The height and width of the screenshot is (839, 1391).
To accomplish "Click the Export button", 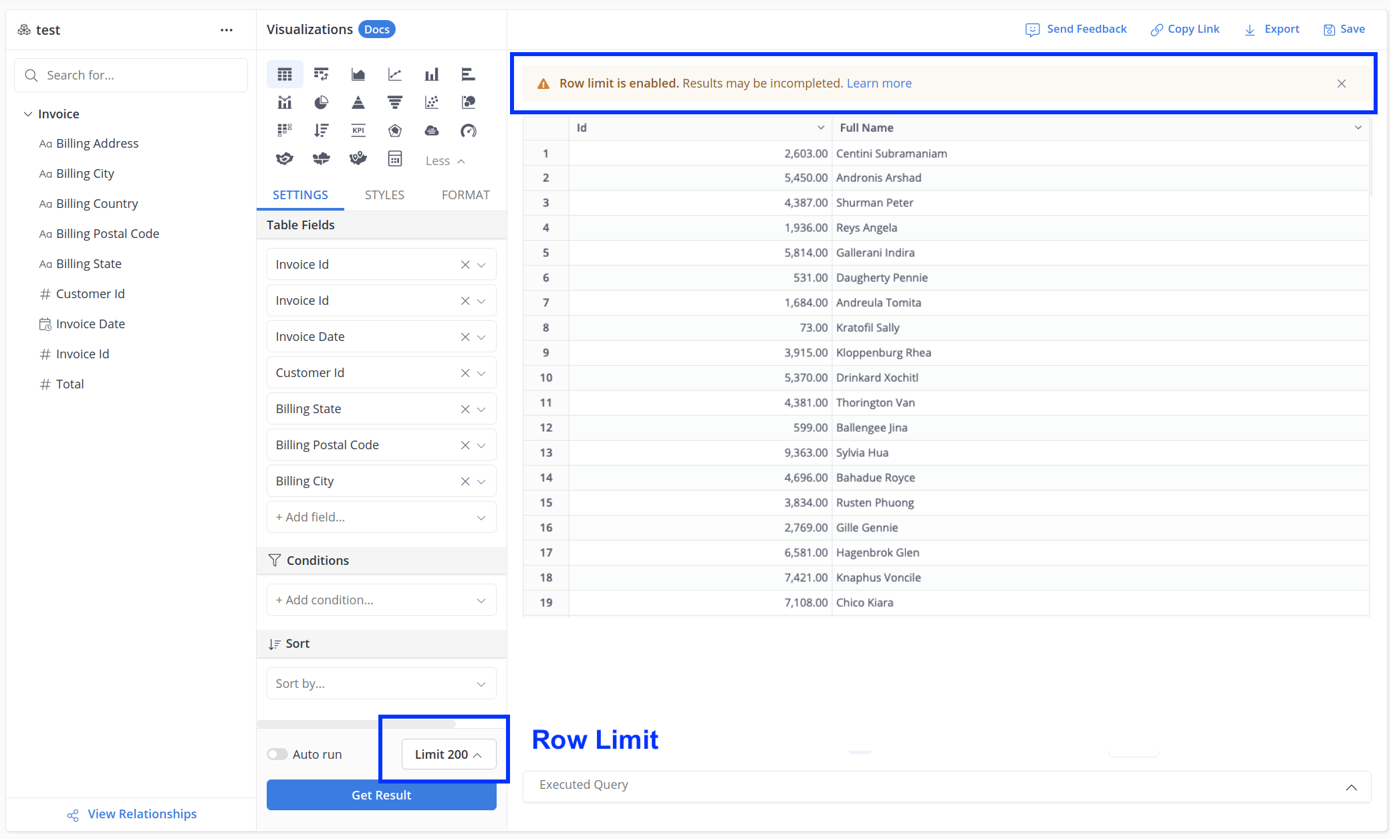I will (x=1271, y=29).
